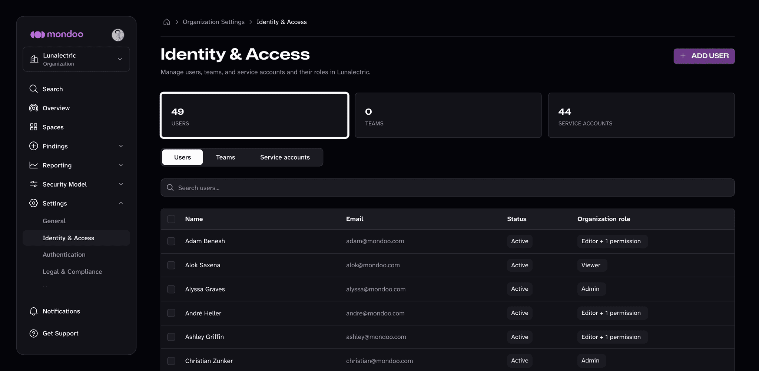
Task: Click the Overview radar icon
Action: point(34,108)
